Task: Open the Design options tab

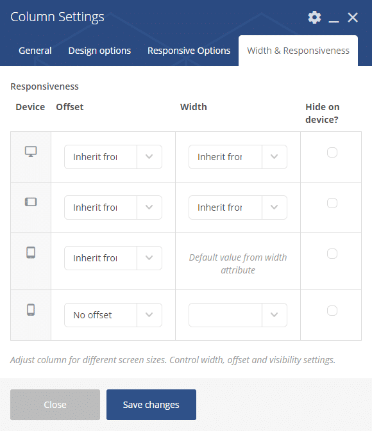Action: click(99, 51)
